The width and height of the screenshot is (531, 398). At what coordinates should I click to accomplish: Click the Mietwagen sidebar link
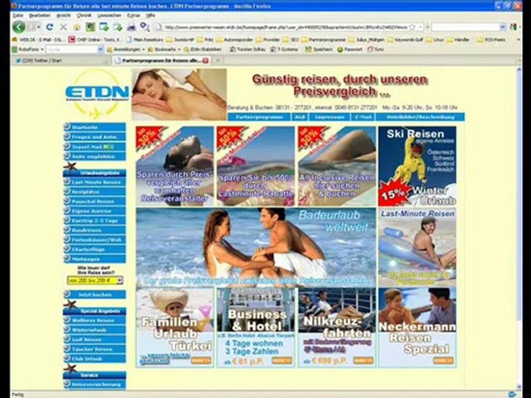click(x=95, y=259)
